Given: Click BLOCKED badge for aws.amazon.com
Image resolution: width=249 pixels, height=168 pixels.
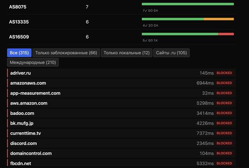Looking at the screenshot, I should pyautogui.click(x=224, y=103).
